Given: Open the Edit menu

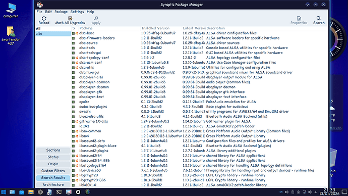Looking at the screenshot, I should pyautogui.click(x=48, y=12).
